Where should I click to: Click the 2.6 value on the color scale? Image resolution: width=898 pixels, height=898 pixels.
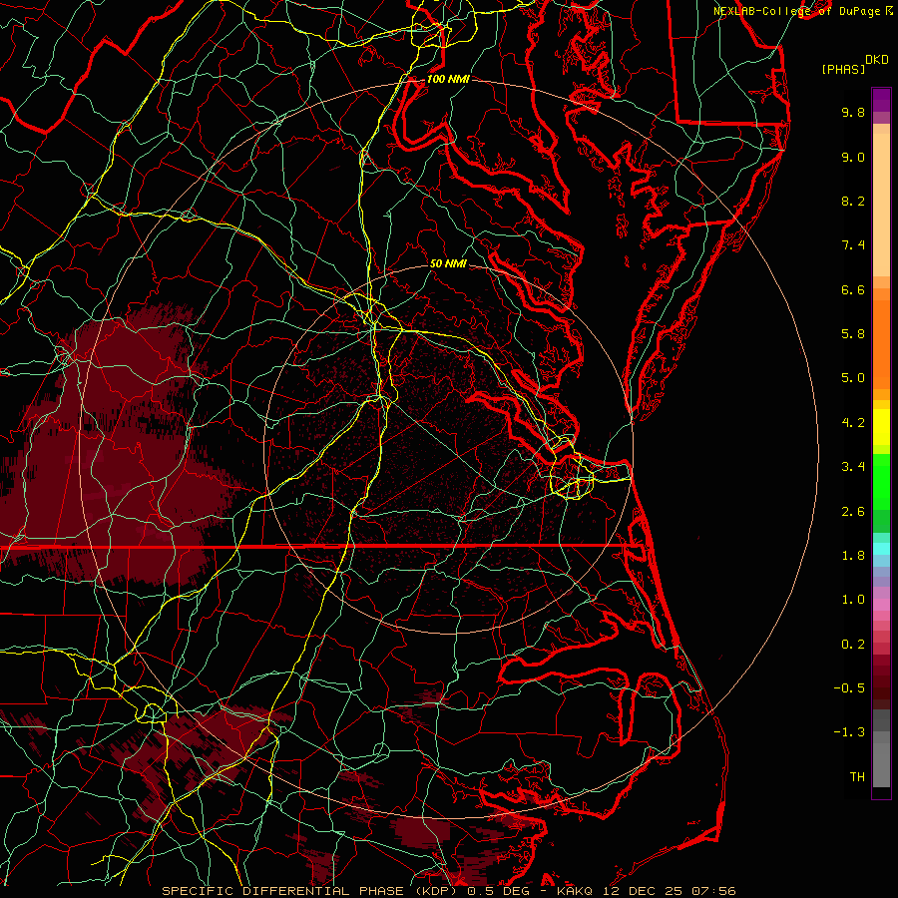[853, 512]
